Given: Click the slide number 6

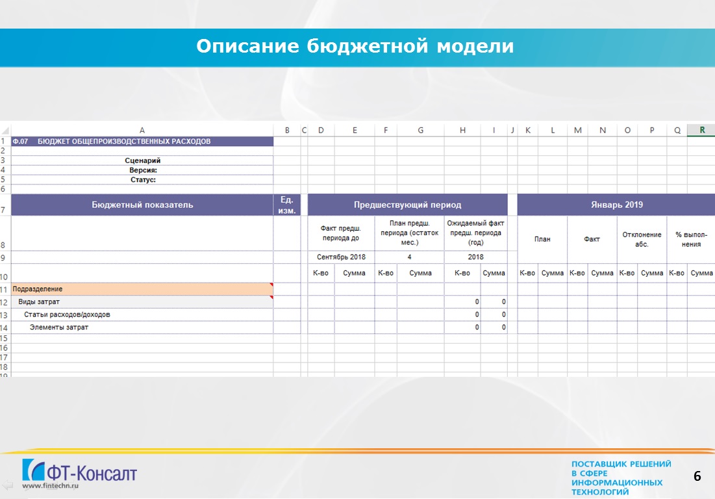Looking at the screenshot, I should tap(697, 476).
